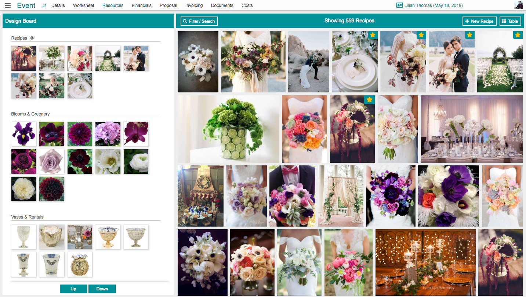The image size is (526, 297).
Task: Click the "Blooms & Greenery" section heading
Action: pyautogui.click(x=30, y=114)
